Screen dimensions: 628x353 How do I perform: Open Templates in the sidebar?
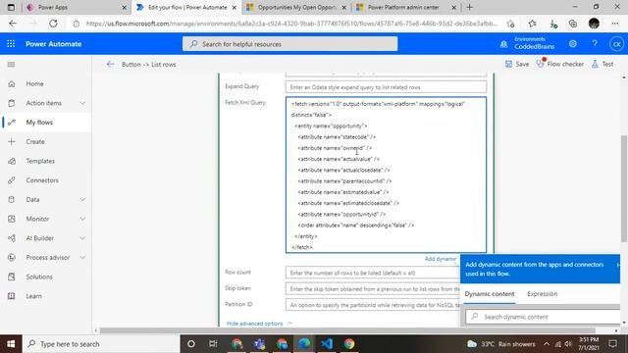[40, 161]
